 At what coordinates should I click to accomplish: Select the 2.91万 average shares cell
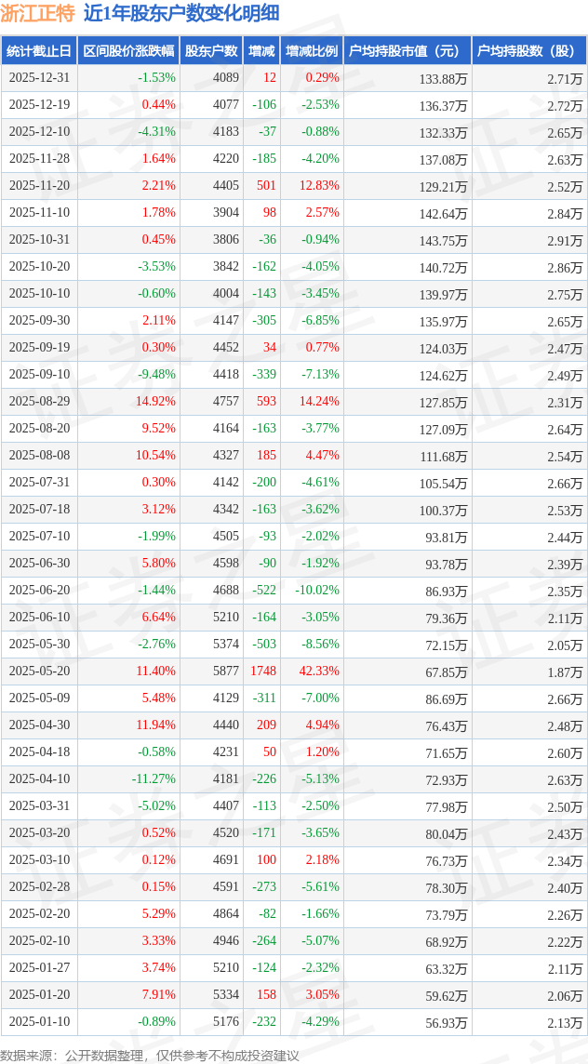565,240
